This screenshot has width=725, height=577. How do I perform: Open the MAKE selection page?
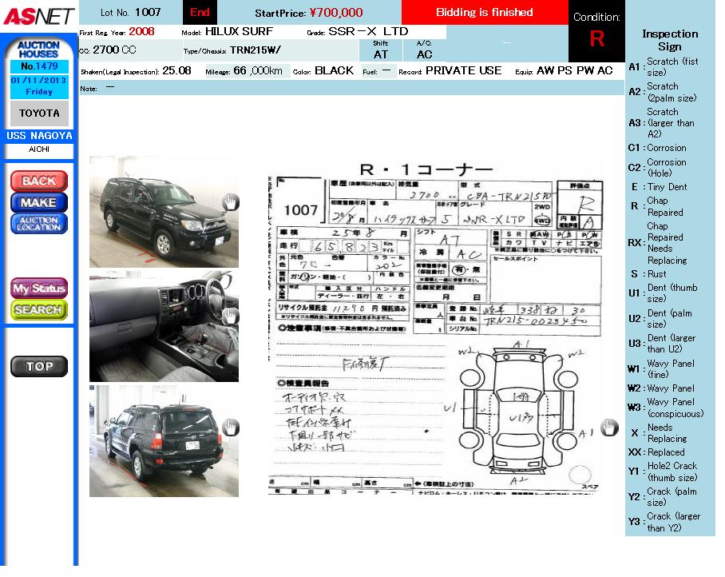pos(38,203)
